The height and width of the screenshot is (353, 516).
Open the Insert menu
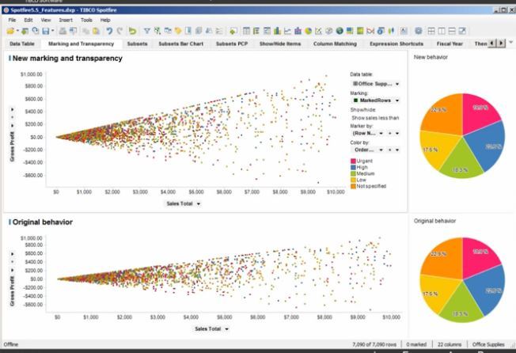click(65, 19)
